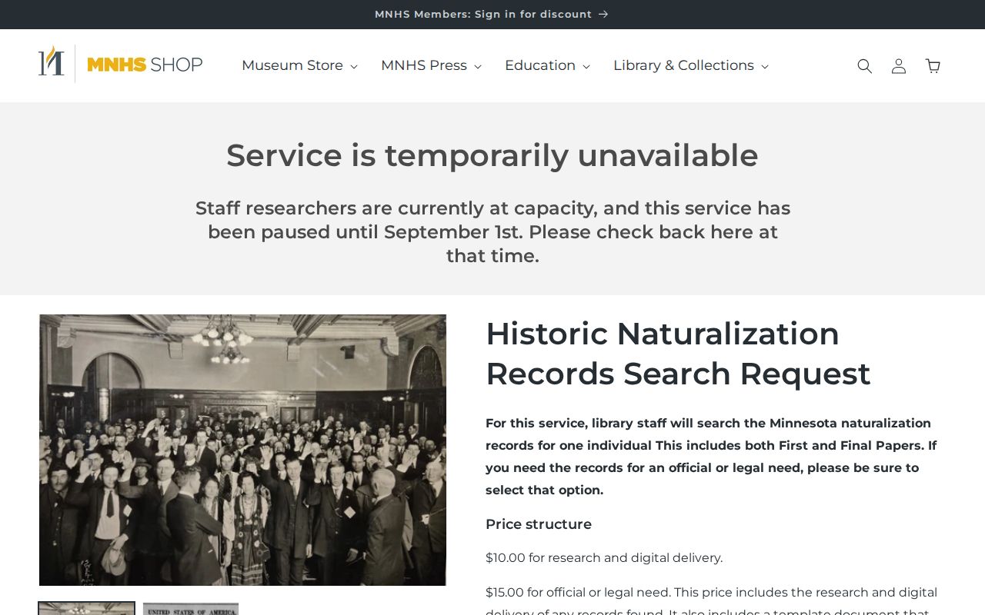985x615 pixels.
Task: Expand the Museum Store menu
Action: click(299, 65)
